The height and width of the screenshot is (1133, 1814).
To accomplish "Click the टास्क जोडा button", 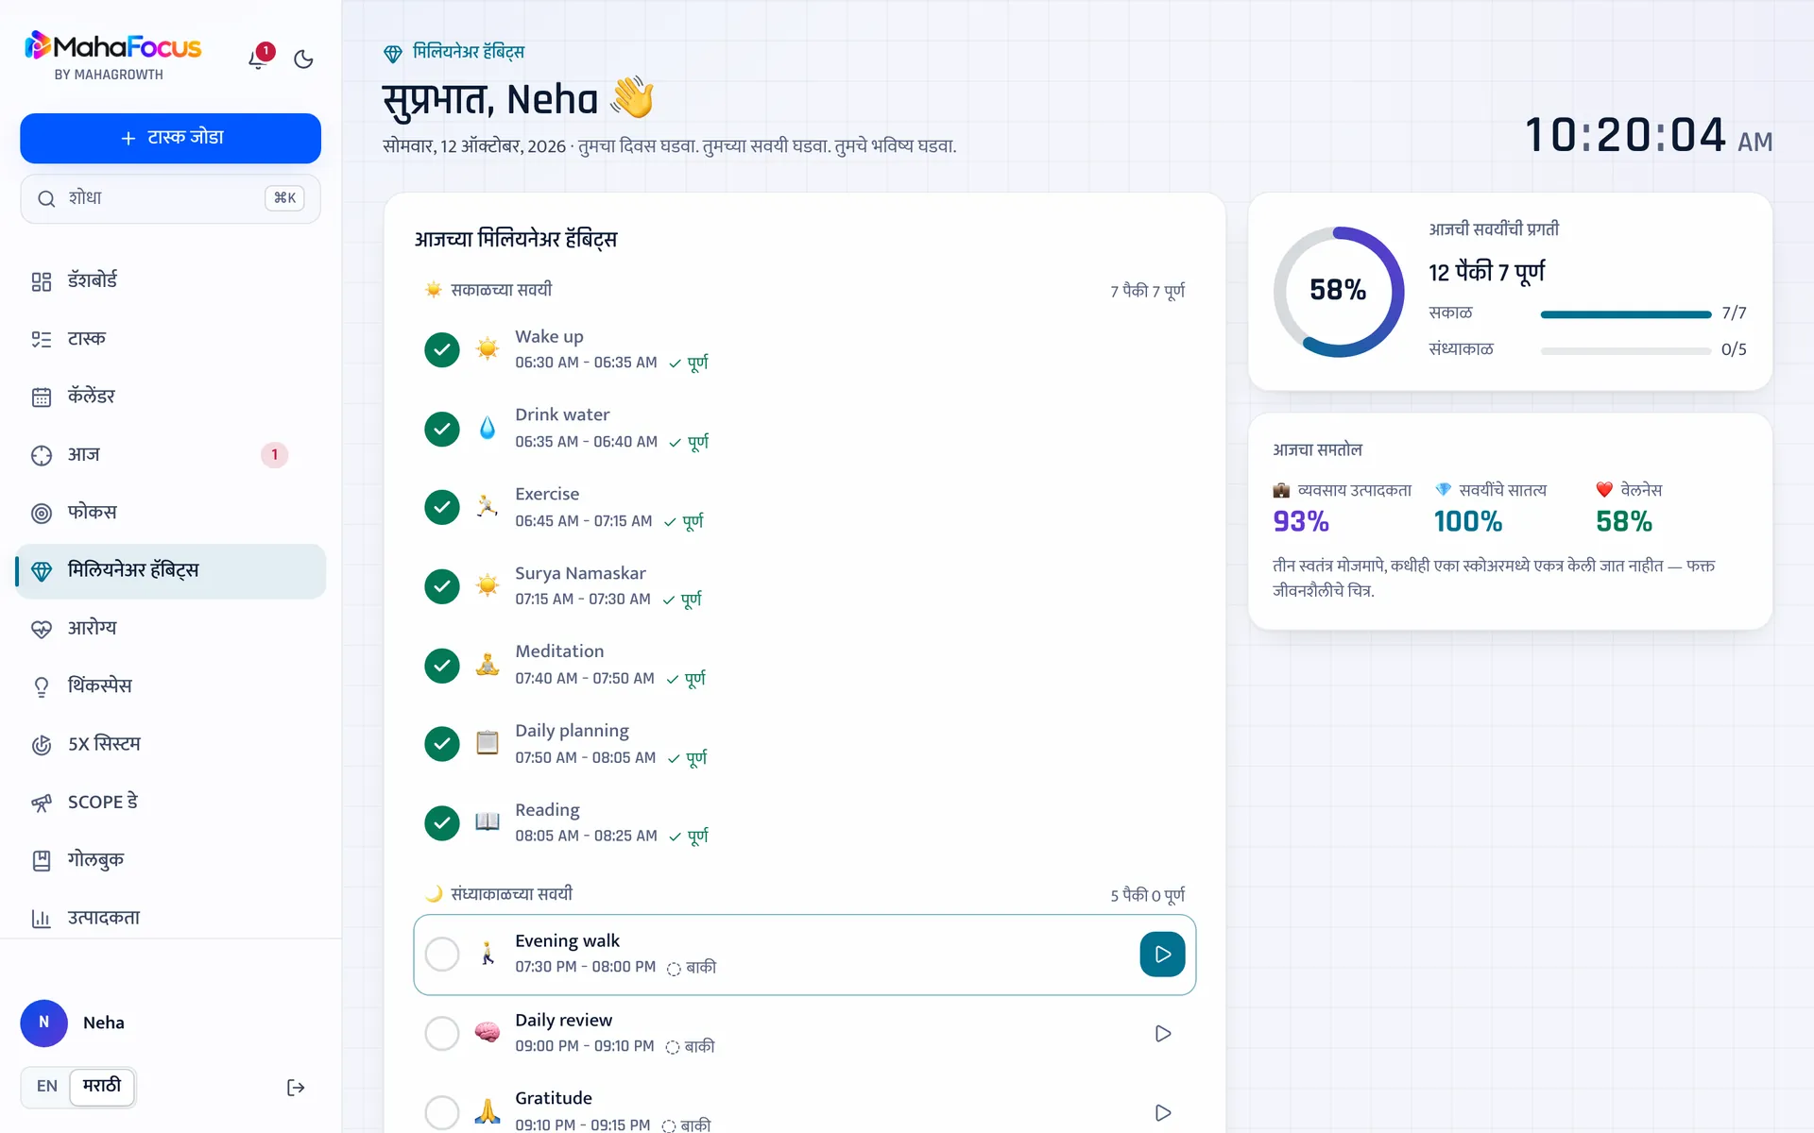I will pyautogui.click(x=170, y=138).
